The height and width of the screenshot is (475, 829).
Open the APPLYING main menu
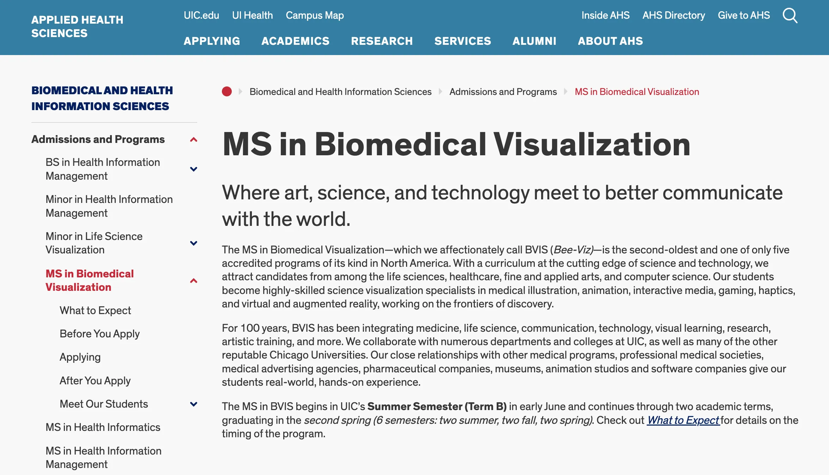point(212,41)
